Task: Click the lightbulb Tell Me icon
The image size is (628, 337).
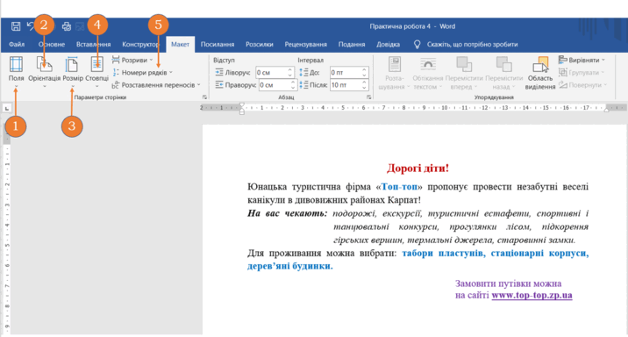Action: tap(417, 45)
